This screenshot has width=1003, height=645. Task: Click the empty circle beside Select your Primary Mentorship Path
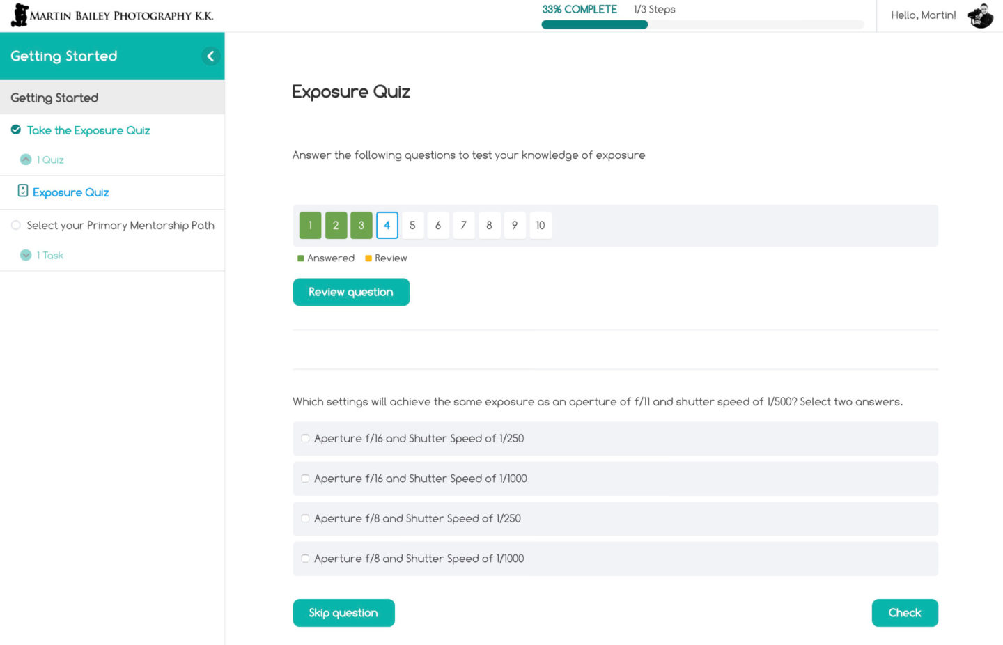(x=16, y=225)
